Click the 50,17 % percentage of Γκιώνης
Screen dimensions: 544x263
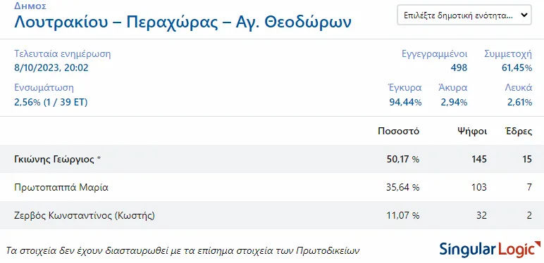point(403,159)
